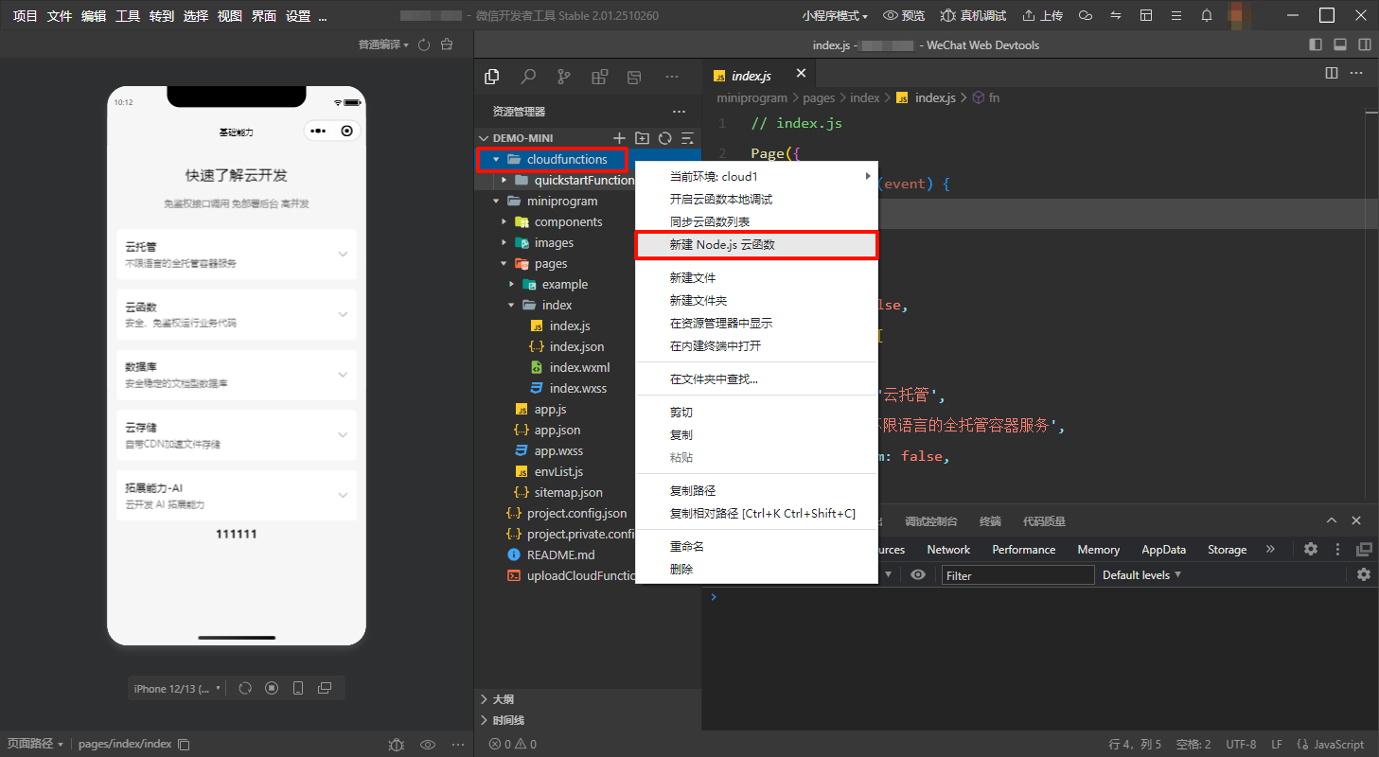Open the source control panel icon
This screenshot has width=1379, height=757.
[564, 77]
